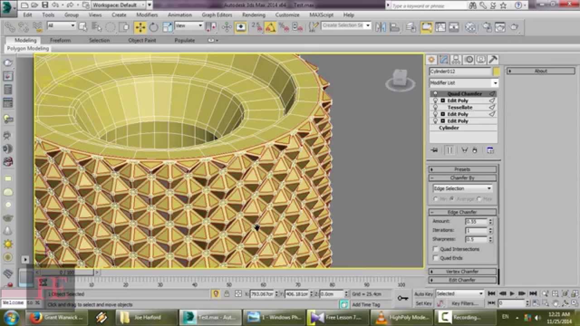This screenshot has width=580, height=326.
Task: Jump to the animation end frame
Action: (x=533, y=294)
